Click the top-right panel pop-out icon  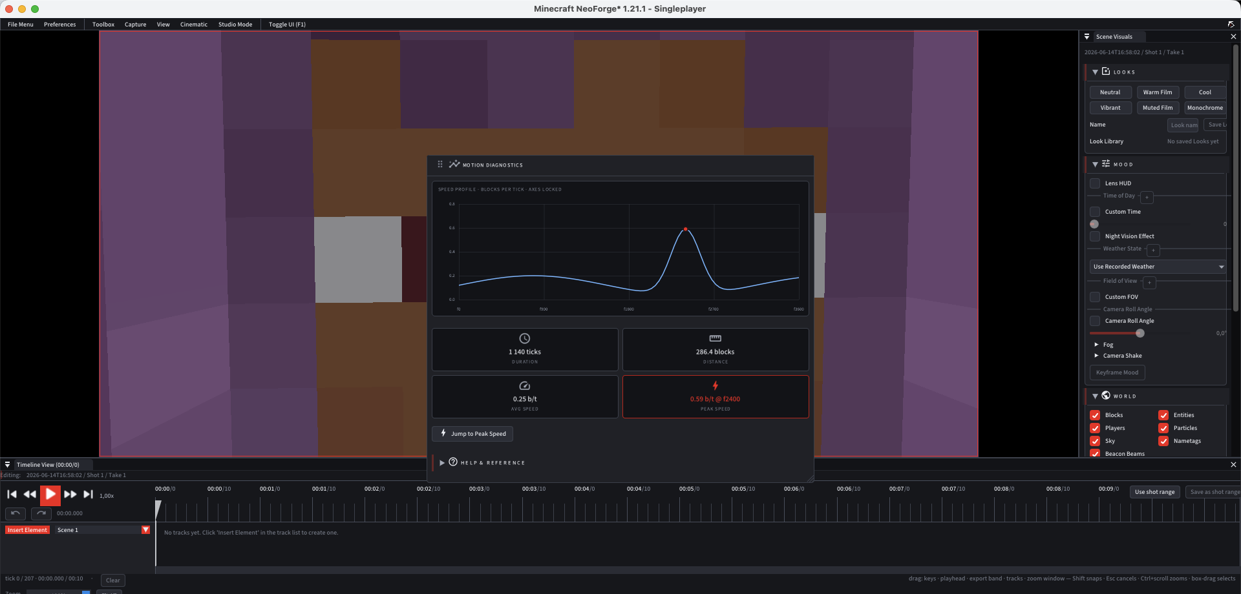[1231, 24]
